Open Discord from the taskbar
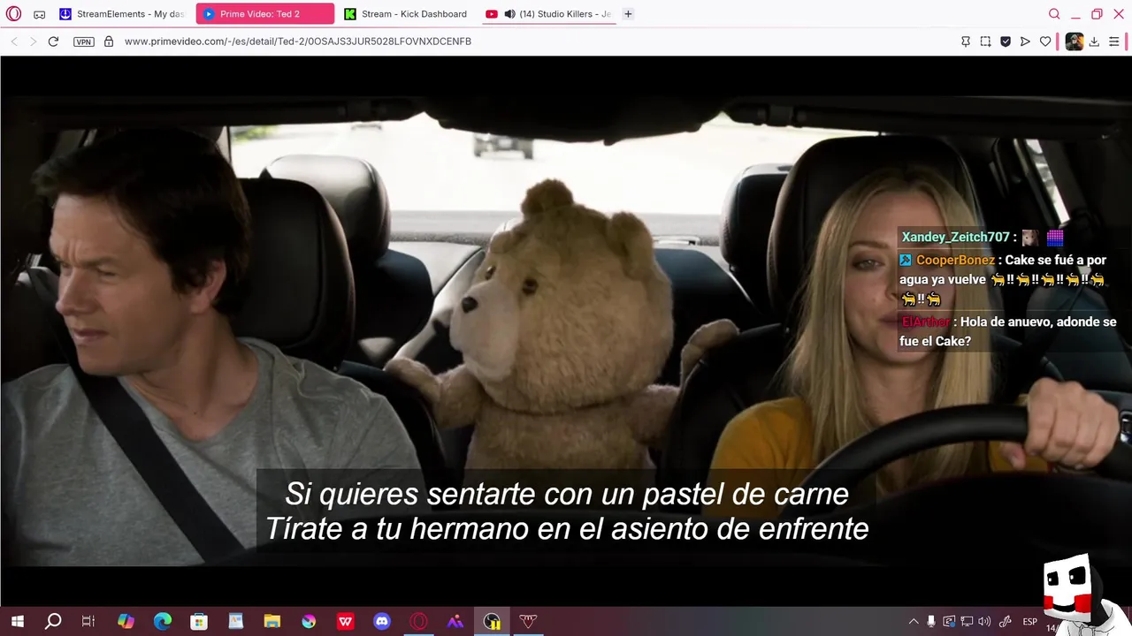Viewport: 1132px width, 636px height. [x=381, y=622]
